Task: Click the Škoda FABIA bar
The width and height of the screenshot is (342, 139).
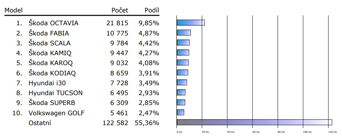Action: 184,33
